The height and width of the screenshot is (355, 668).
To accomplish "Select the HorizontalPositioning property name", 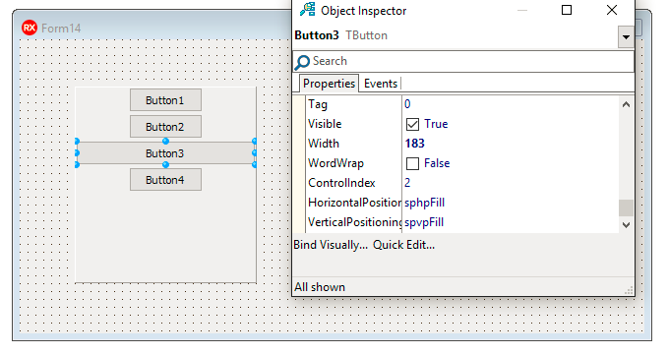I will [x=354, y=203].
